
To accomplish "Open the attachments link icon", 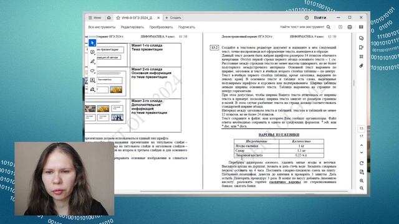I will 361,66.
